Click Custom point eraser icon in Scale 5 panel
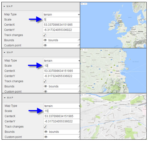 pos(79,45)
